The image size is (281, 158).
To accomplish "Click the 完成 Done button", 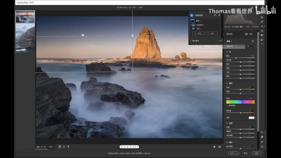I will 257,153.
